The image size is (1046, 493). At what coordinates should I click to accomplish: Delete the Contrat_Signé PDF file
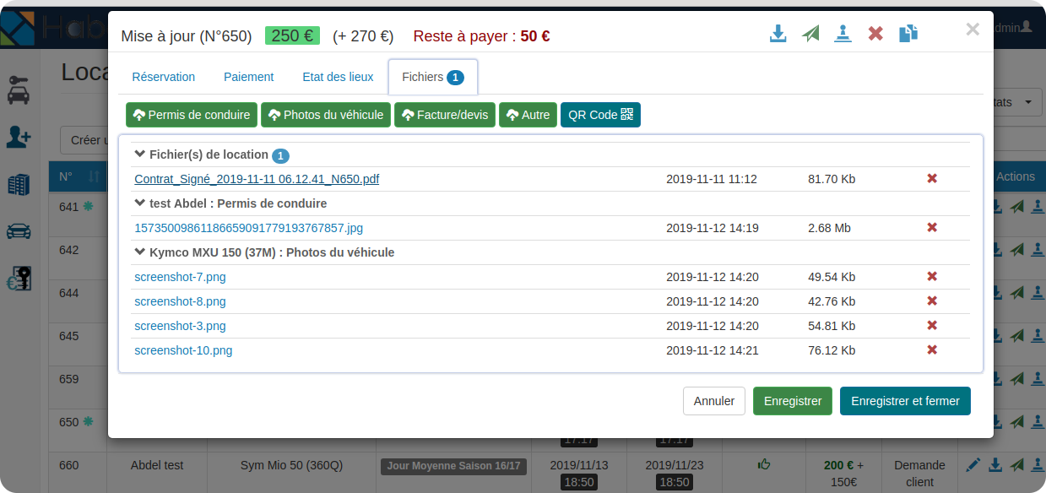pyautogui.click(x=932, y=179)
